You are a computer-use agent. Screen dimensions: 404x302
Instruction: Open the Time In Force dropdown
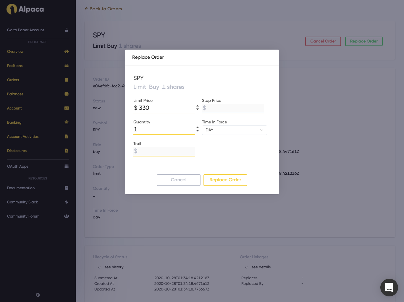click(235, 130)
